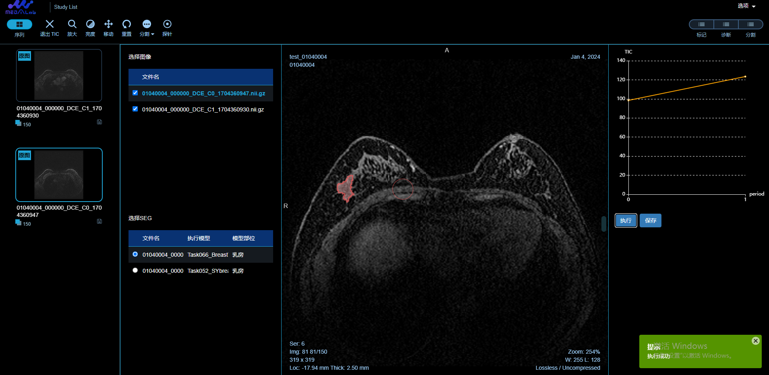The width and height of the screenshot is (769, 375).
Task: Click the W: 255 L: 128 overlay
Action: pos(582,360)
